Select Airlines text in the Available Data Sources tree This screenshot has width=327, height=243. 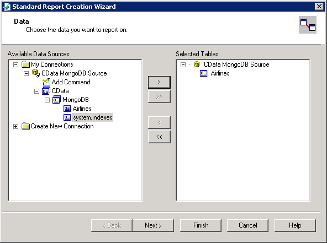[x=82, y=109]
